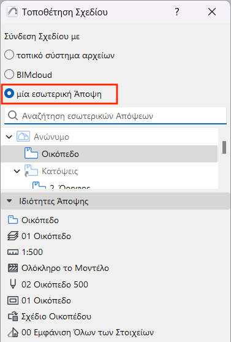The height and width of the screenshot is (342, 231).
Task: Click the scale ruler icon next to 1:500
Action: 13,252
